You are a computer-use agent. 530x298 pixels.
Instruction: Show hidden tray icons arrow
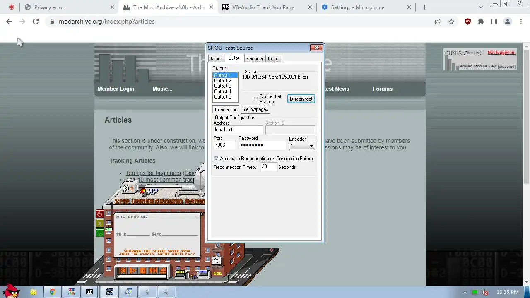[465, 292]
